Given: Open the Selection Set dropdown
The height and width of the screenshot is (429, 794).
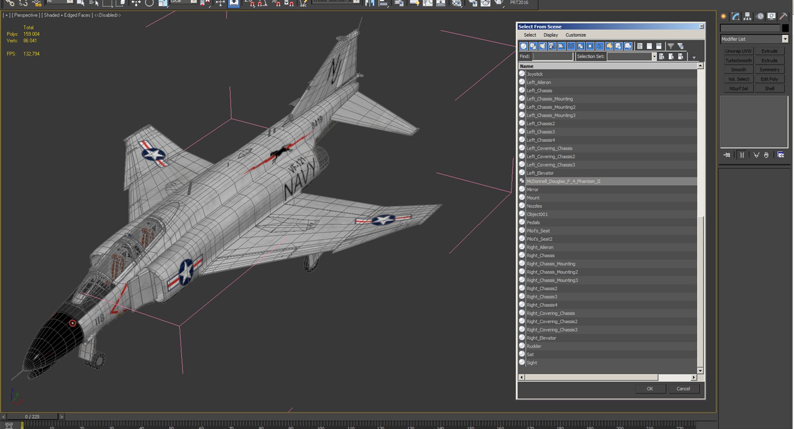Looking at the screenshot, I should [654, 57].
